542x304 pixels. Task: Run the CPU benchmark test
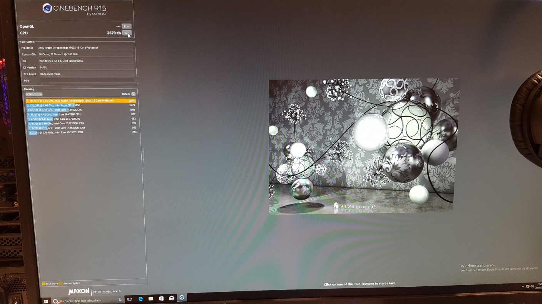pyautogui.click(x=127, y=33)
